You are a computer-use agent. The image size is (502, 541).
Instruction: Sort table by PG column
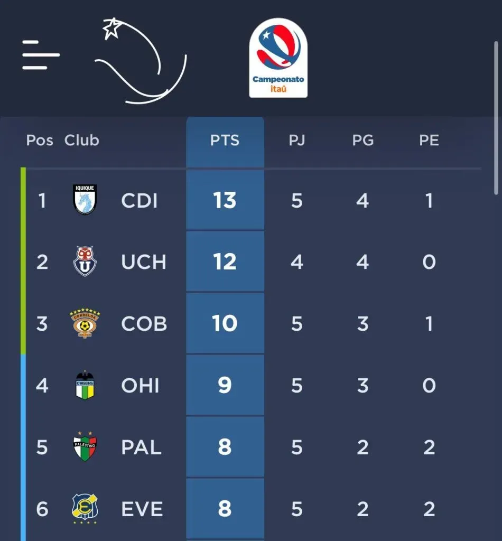(363, 141)
